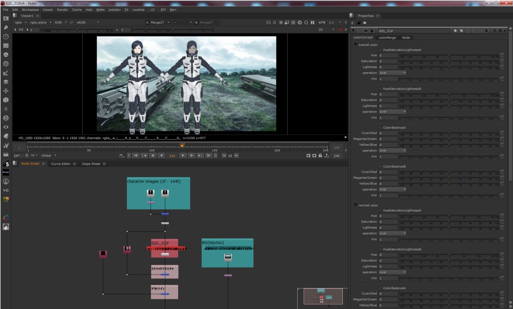Image resolution: width=513 pixels, height=309 pixels.
Task: Open the Global frame range dropdown
Action: 49,156
